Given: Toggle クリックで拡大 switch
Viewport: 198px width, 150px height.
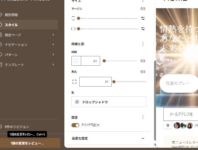Looking at the screenshot, I should [x=75, y=125].
